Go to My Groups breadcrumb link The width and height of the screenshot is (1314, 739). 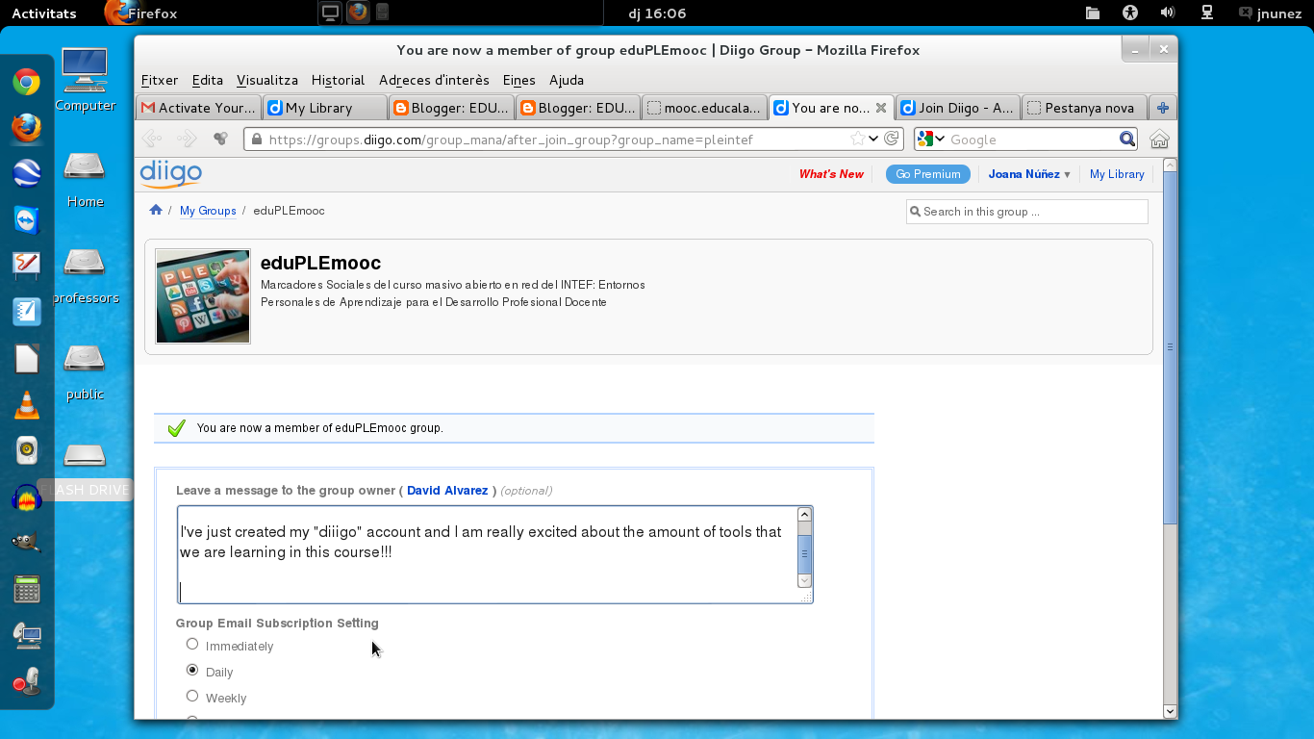tap(208, 211)
